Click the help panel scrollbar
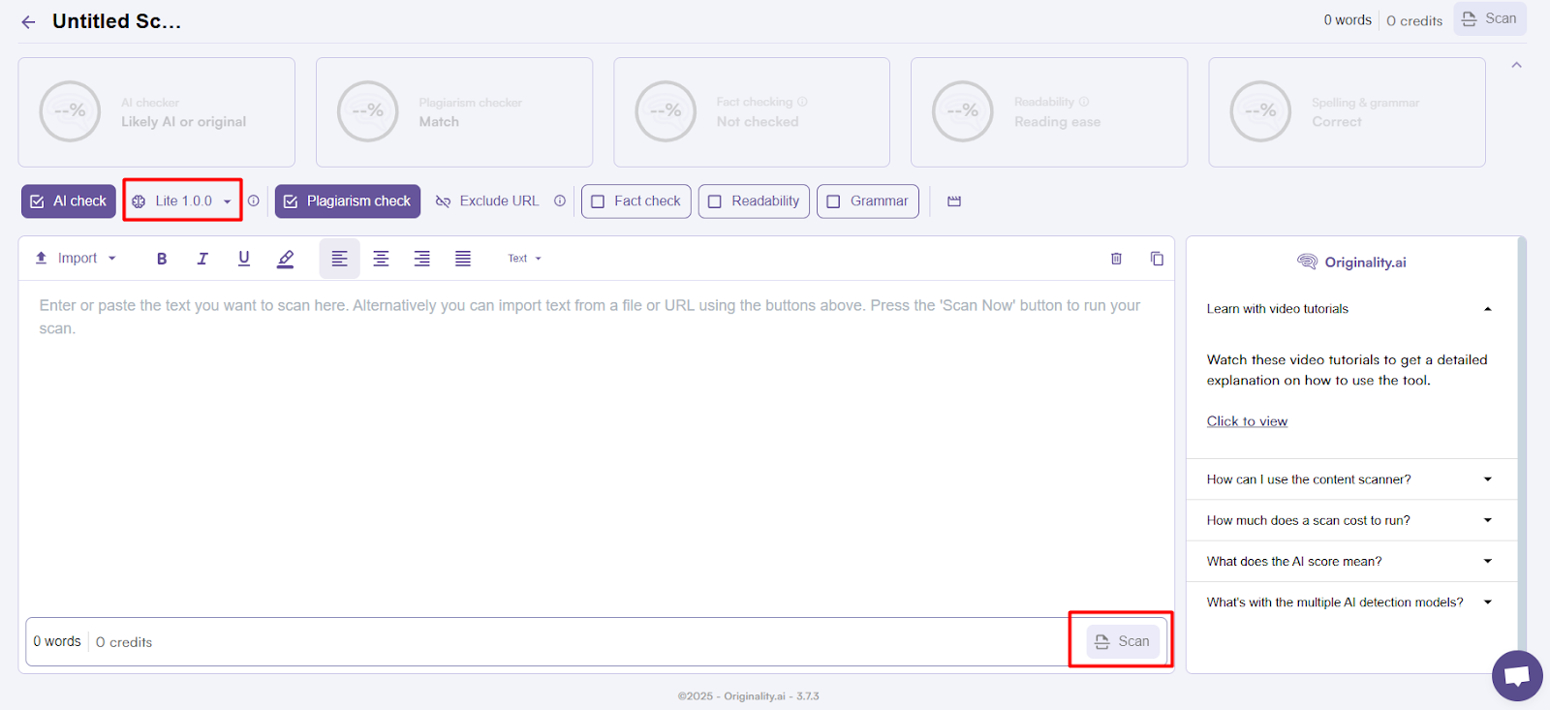Image resolution: width=1550 pixels, height=710 pixels. tap(1522, 446)
